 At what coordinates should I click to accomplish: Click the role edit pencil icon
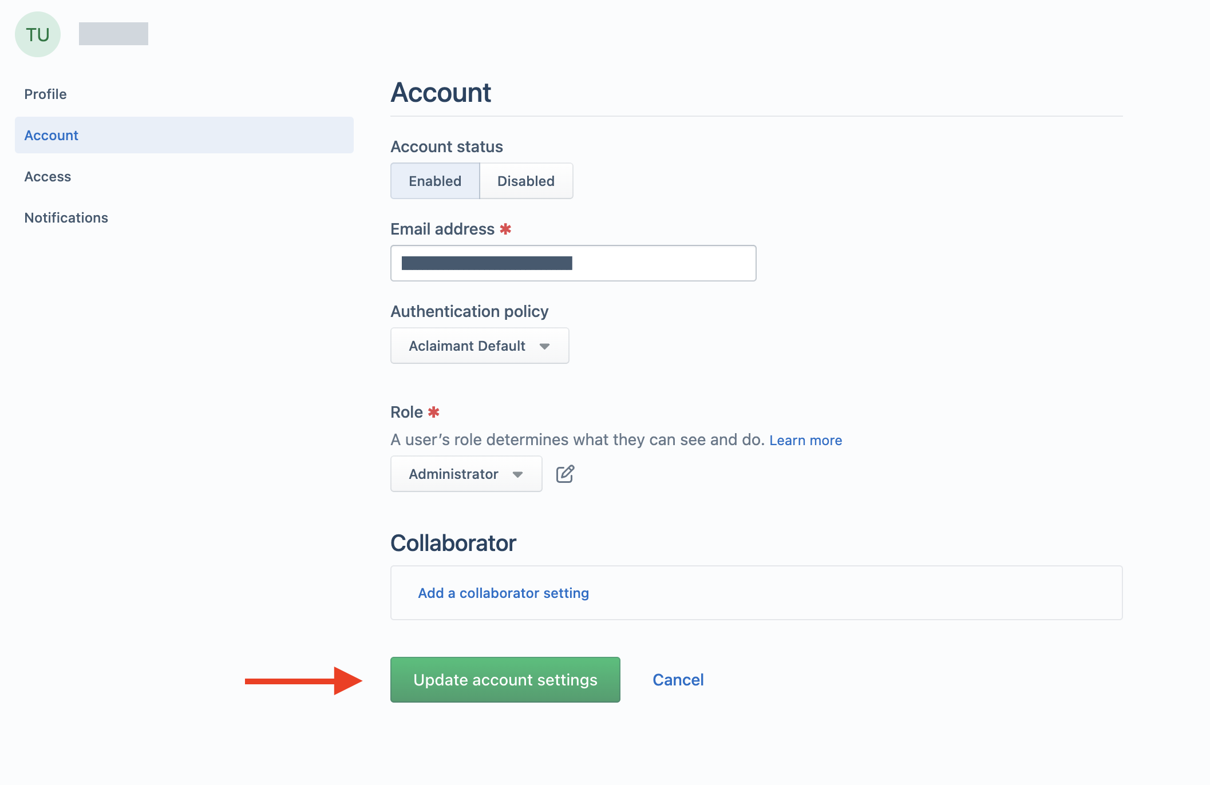click(x=565, y=474)
